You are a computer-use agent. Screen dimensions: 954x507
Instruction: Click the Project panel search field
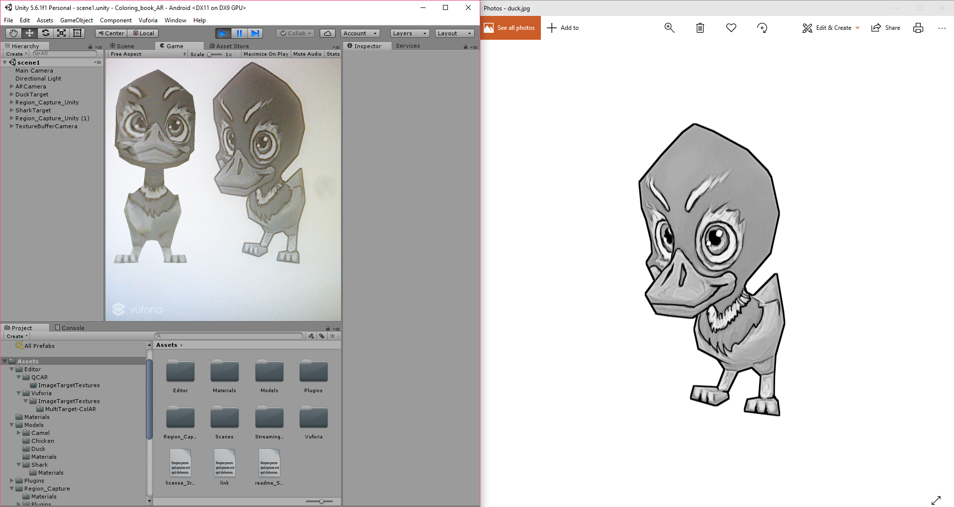coord(229,336)
